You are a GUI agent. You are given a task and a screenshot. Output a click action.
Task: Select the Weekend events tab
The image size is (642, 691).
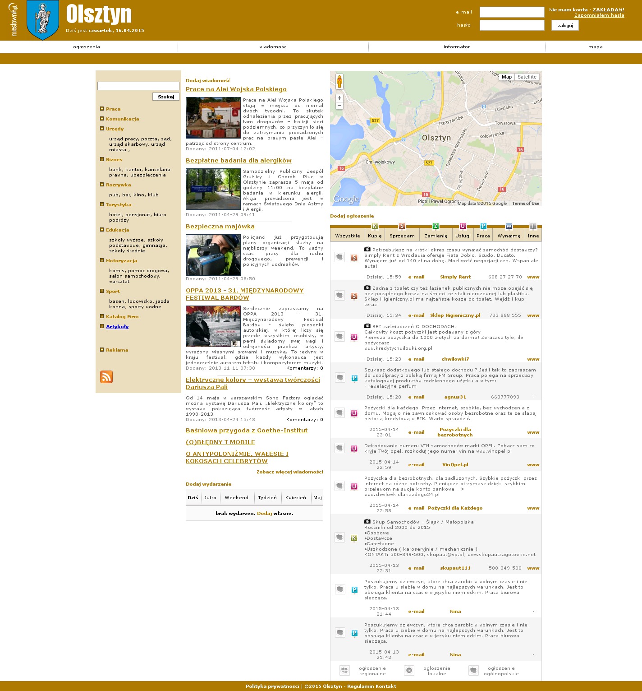pos(236,498)
